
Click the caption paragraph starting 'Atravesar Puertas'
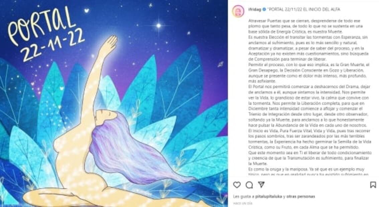tap(305, 26)
